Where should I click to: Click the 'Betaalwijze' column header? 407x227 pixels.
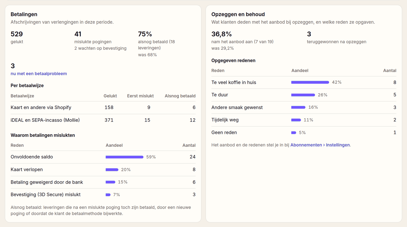[x=22, y=96]
